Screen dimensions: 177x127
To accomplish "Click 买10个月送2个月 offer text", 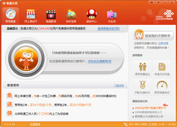I will point(41,105).
